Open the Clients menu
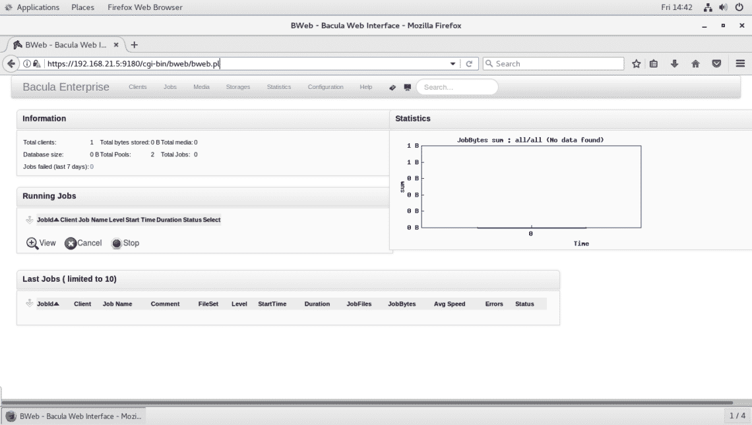Image resolution: width=752 pixels, height=425 pixels. point(138,87)
